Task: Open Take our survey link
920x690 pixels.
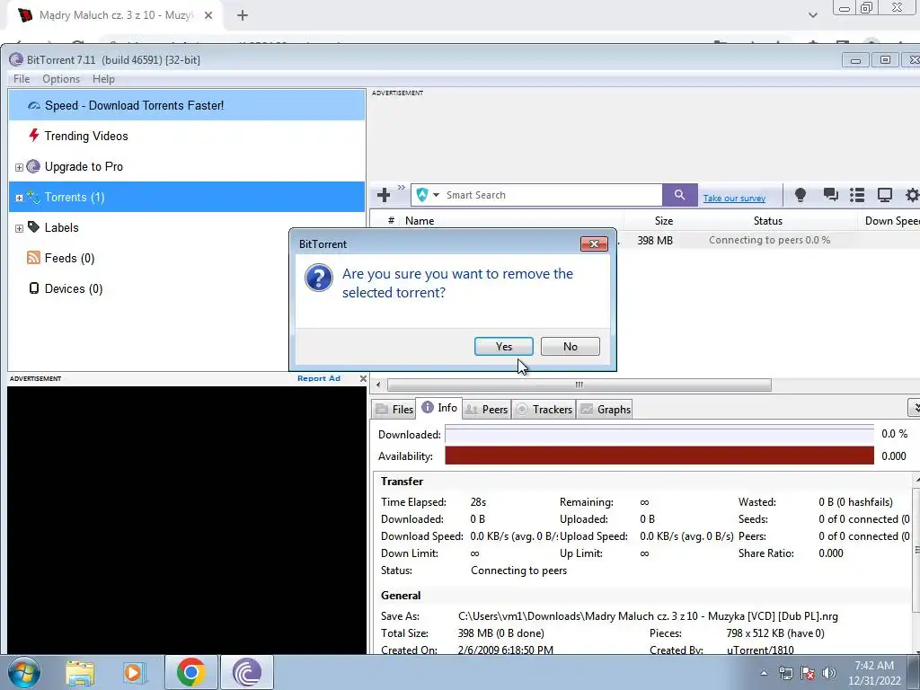Action: click(734, 199)
